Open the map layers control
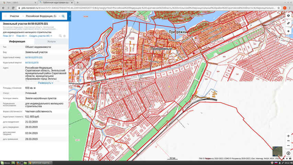The width and height of the screenshot is (293, 165). [x=288, y=31]
